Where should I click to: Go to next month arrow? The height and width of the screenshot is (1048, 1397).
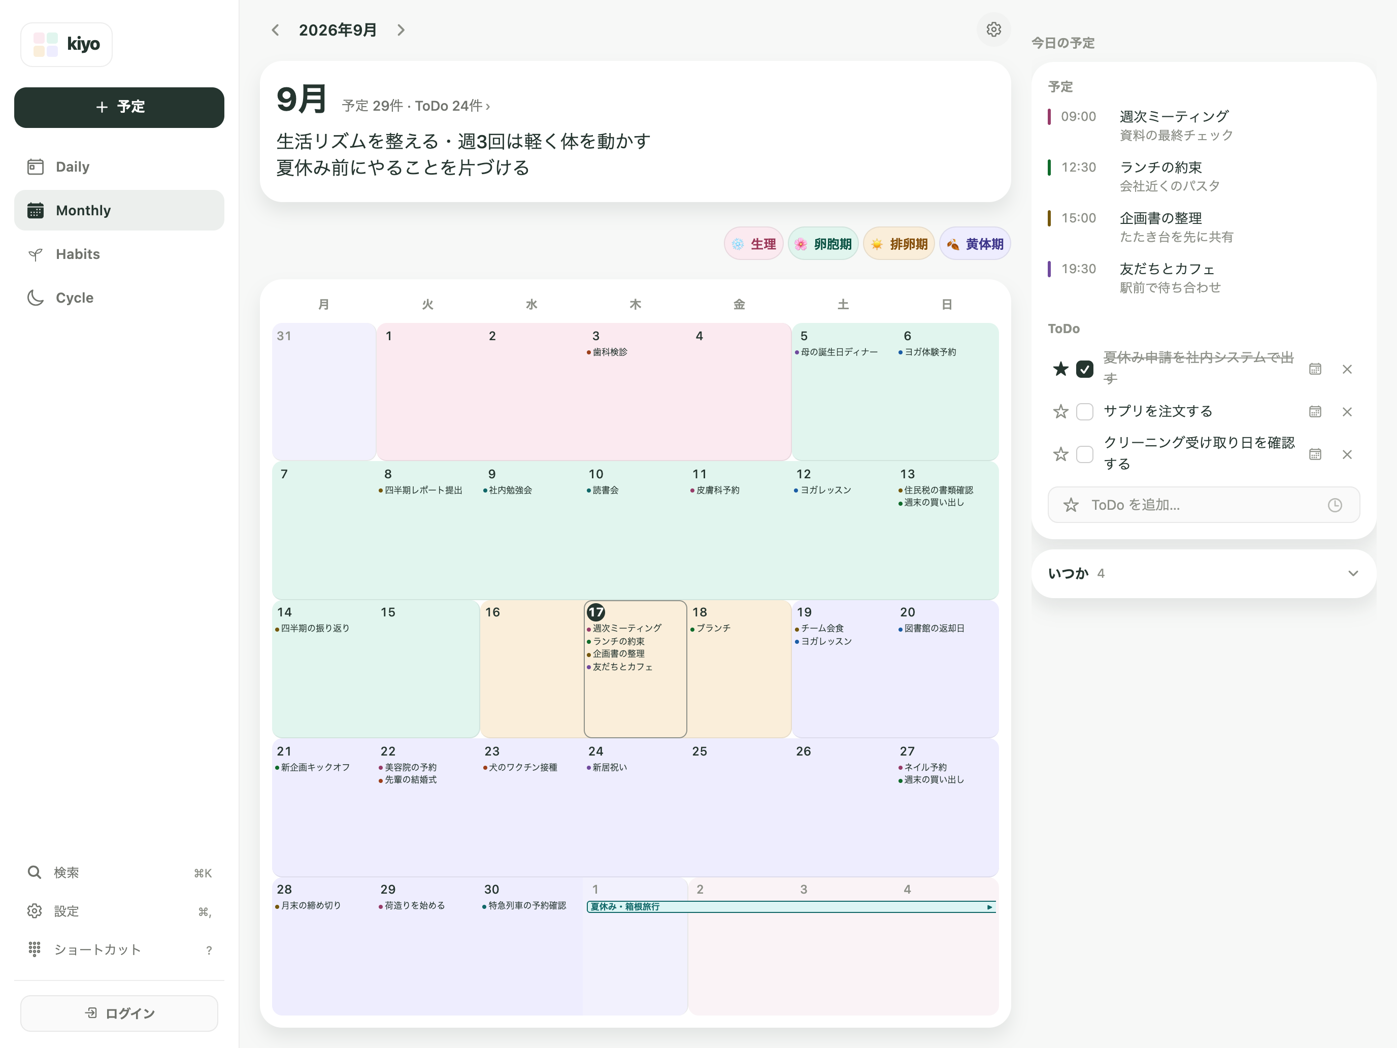click(401, 29)
